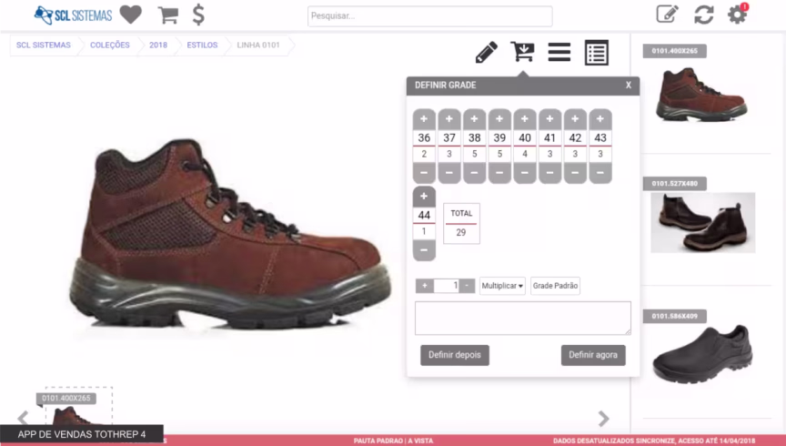Viewport: 786px width, 446px height.
Task: Open the shopping cart in header
Action: pyautogui.click(x=167, y=15)
